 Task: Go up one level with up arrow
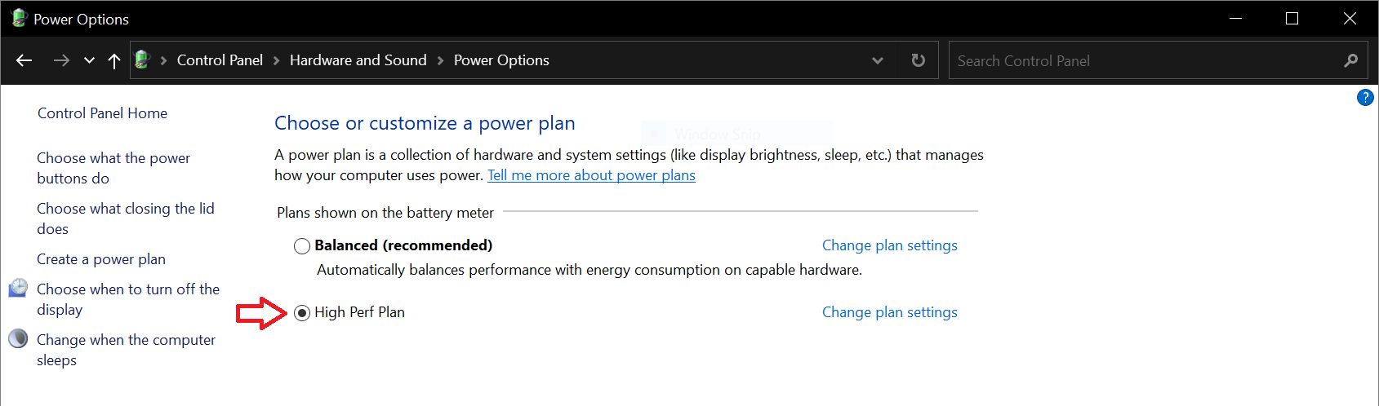pyautogui.click(x=114, y=60)
